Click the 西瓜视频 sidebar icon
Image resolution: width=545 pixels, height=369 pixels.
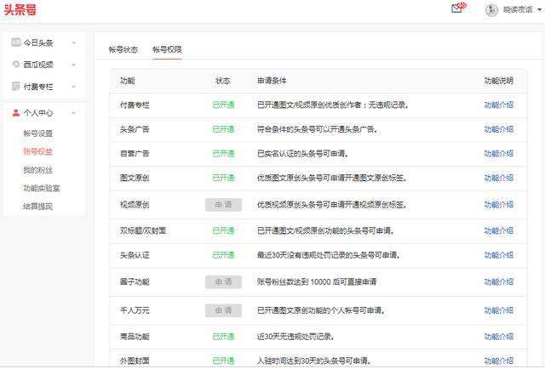tap(15, 65)
